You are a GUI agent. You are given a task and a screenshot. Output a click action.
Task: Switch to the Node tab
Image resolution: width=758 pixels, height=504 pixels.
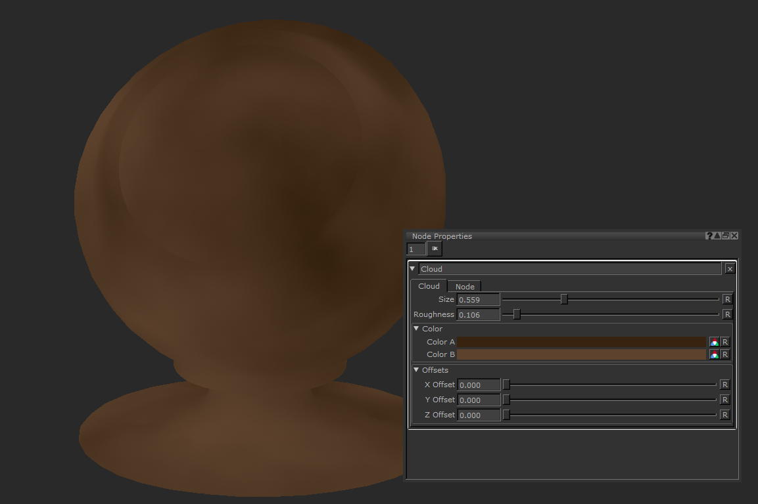click(x=464, y=286)
